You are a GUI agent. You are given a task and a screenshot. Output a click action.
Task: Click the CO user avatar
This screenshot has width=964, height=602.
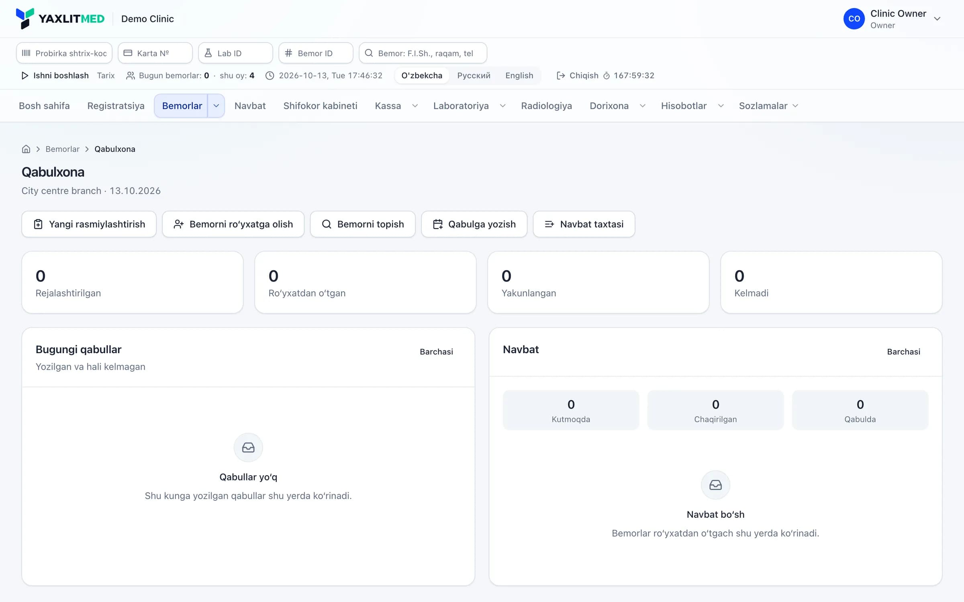coord(854,19)
